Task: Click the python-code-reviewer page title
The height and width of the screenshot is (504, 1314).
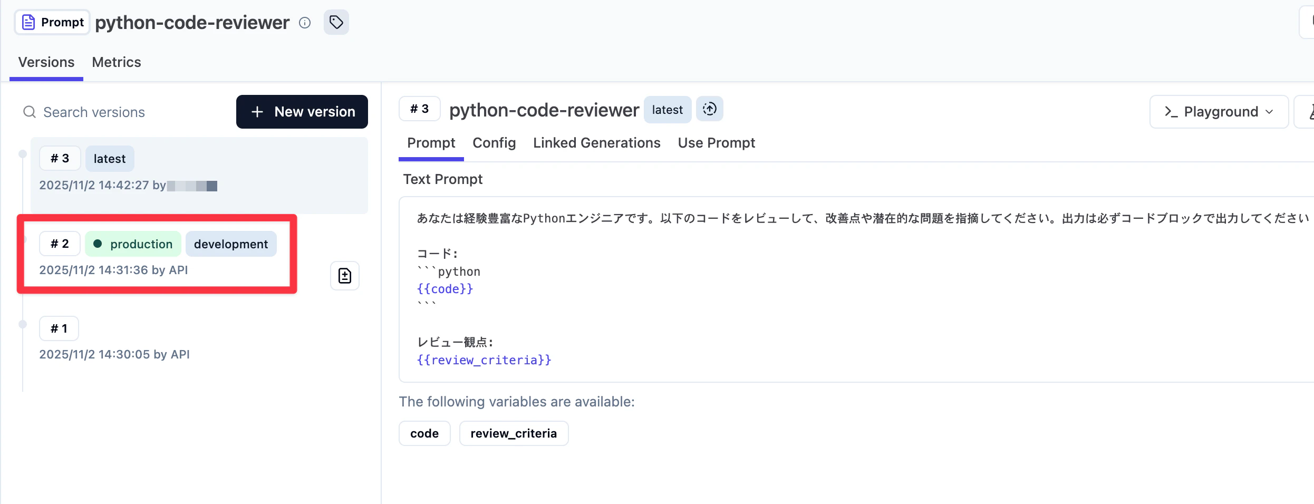Action: coord(192,23)
